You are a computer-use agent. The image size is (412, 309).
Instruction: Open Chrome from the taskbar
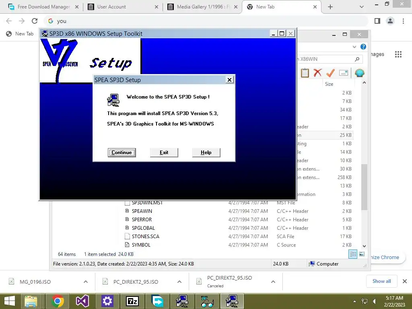coord(57,301)
